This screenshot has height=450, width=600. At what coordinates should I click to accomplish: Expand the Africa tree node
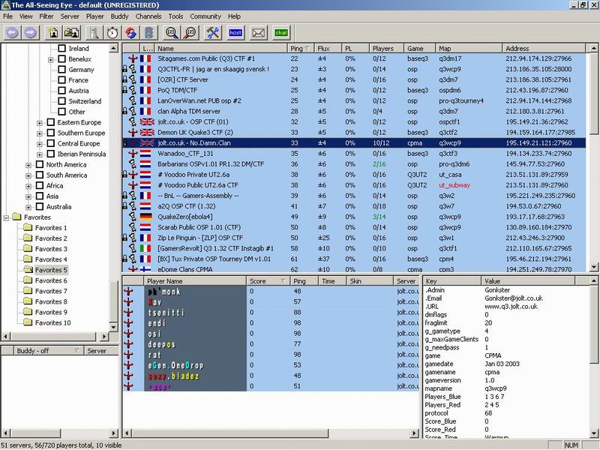tap(28, 186)
